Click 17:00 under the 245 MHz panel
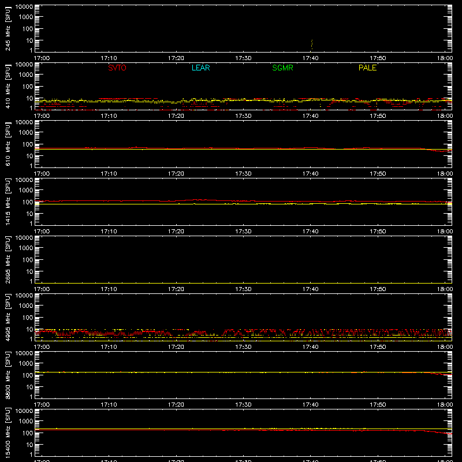This screenshot has height=462, width=462. click(42, 58)
